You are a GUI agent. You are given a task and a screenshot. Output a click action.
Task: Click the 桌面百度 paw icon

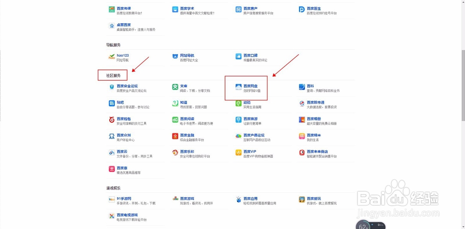tap(112, 26)
